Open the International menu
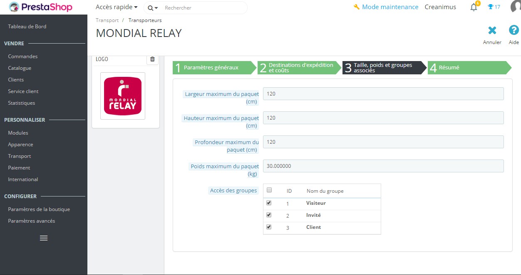 point(23,179)
